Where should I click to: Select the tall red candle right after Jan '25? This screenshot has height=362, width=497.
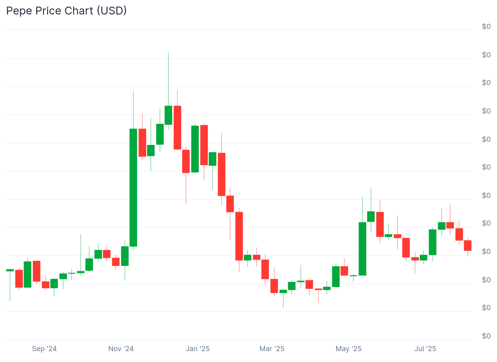[204, 145]
